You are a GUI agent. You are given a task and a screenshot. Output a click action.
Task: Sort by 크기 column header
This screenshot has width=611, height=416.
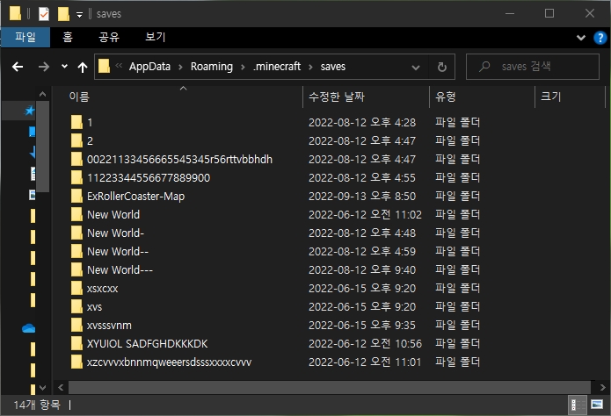click(551, 97)
